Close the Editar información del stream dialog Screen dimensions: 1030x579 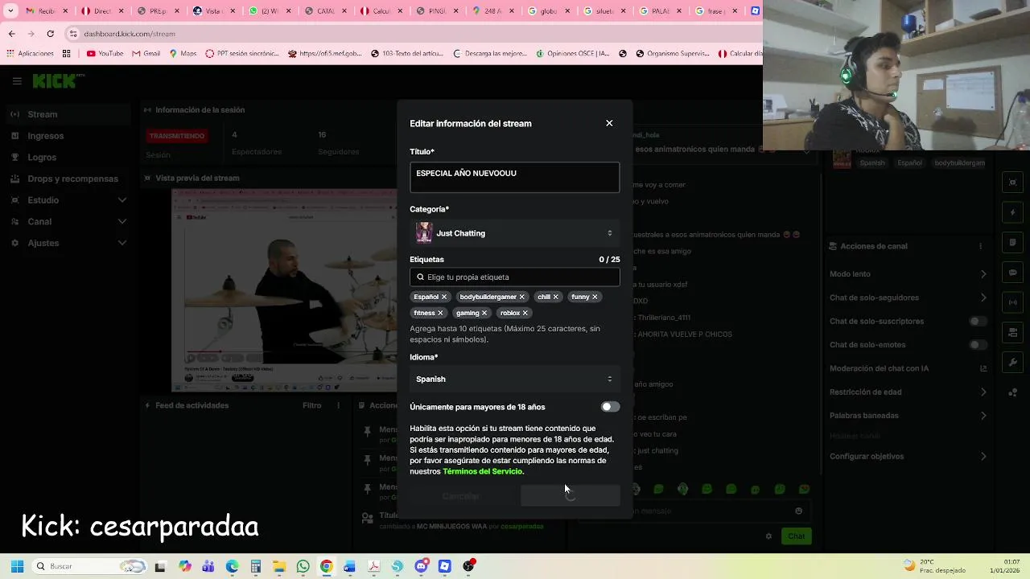click(x=609, y=123)
